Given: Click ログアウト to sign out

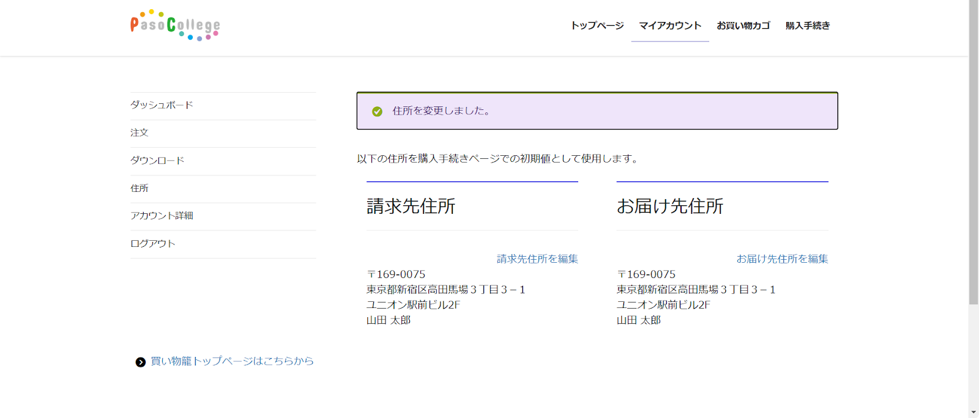Looking at the screenshot, I should coord(153,244).
